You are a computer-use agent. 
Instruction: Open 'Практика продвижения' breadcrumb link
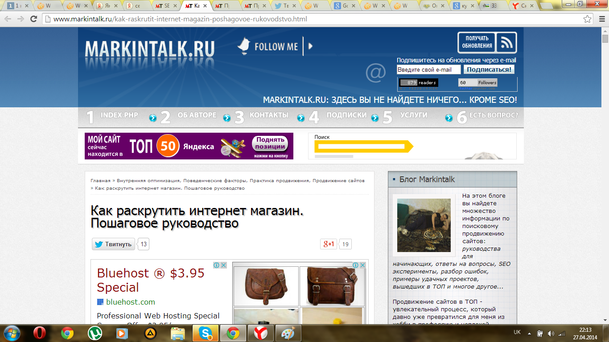(280, 181)
